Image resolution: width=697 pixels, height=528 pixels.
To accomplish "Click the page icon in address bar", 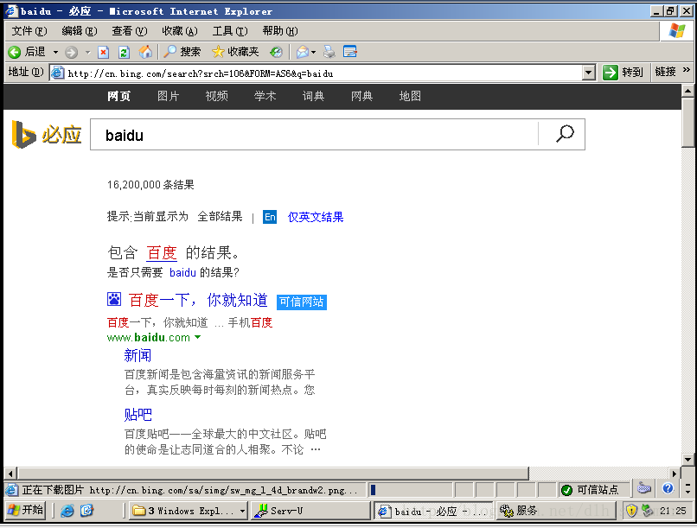I will point(57,73).
